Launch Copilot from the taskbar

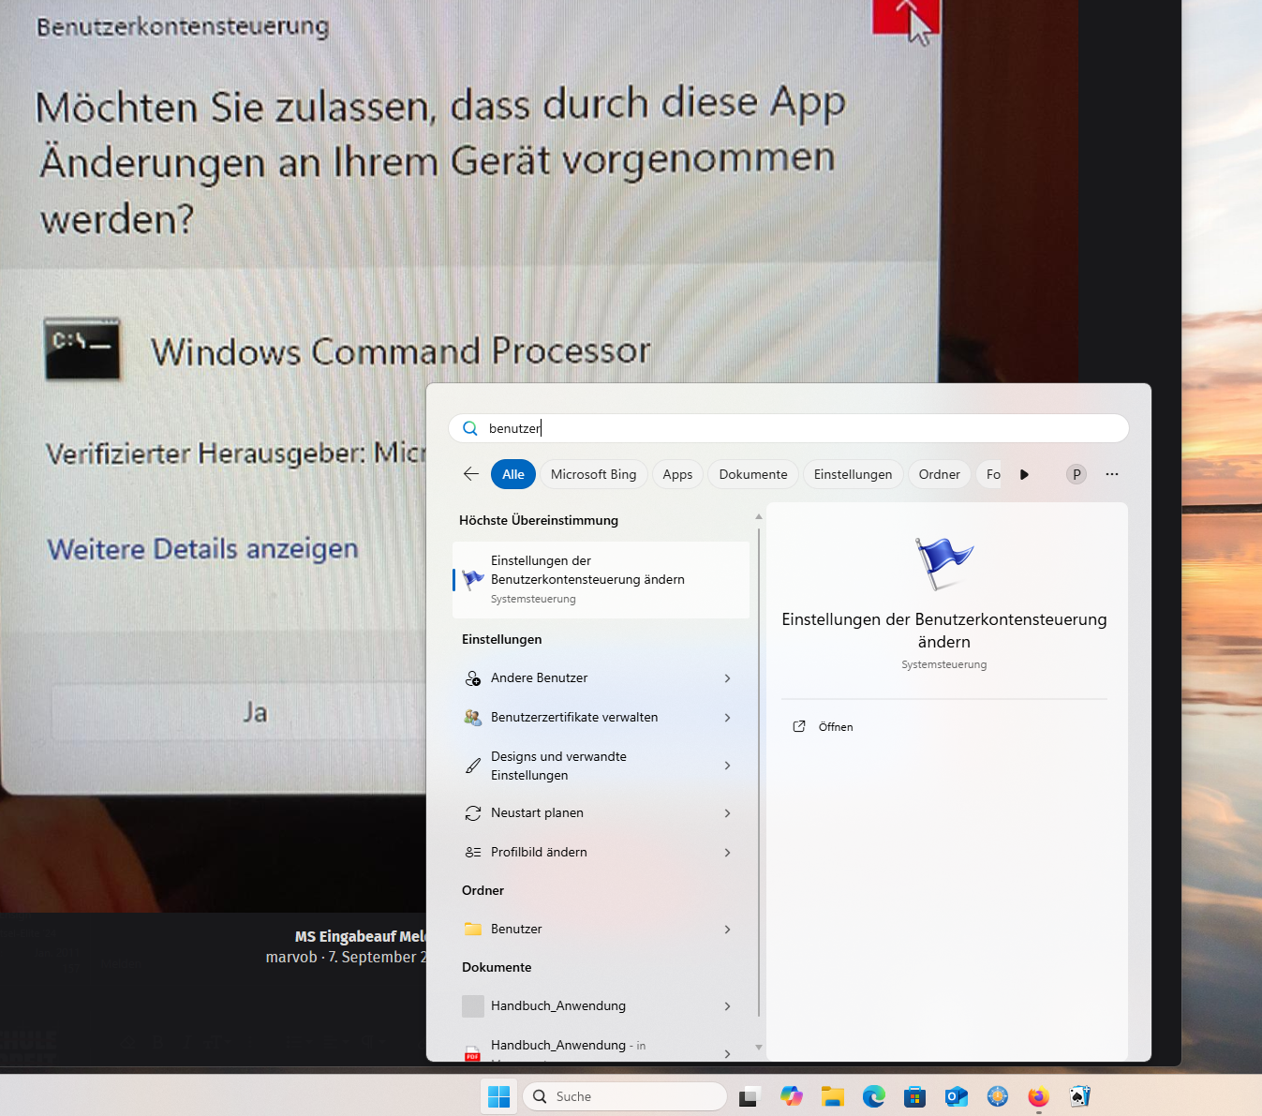(792, 1096)
